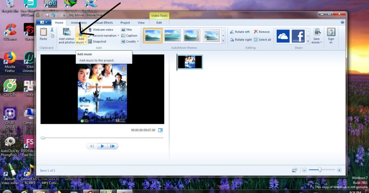The height and width of the screenshot is (193, 369).
Task: Open Movie Maker help question mark
Action: coord(342,22)
